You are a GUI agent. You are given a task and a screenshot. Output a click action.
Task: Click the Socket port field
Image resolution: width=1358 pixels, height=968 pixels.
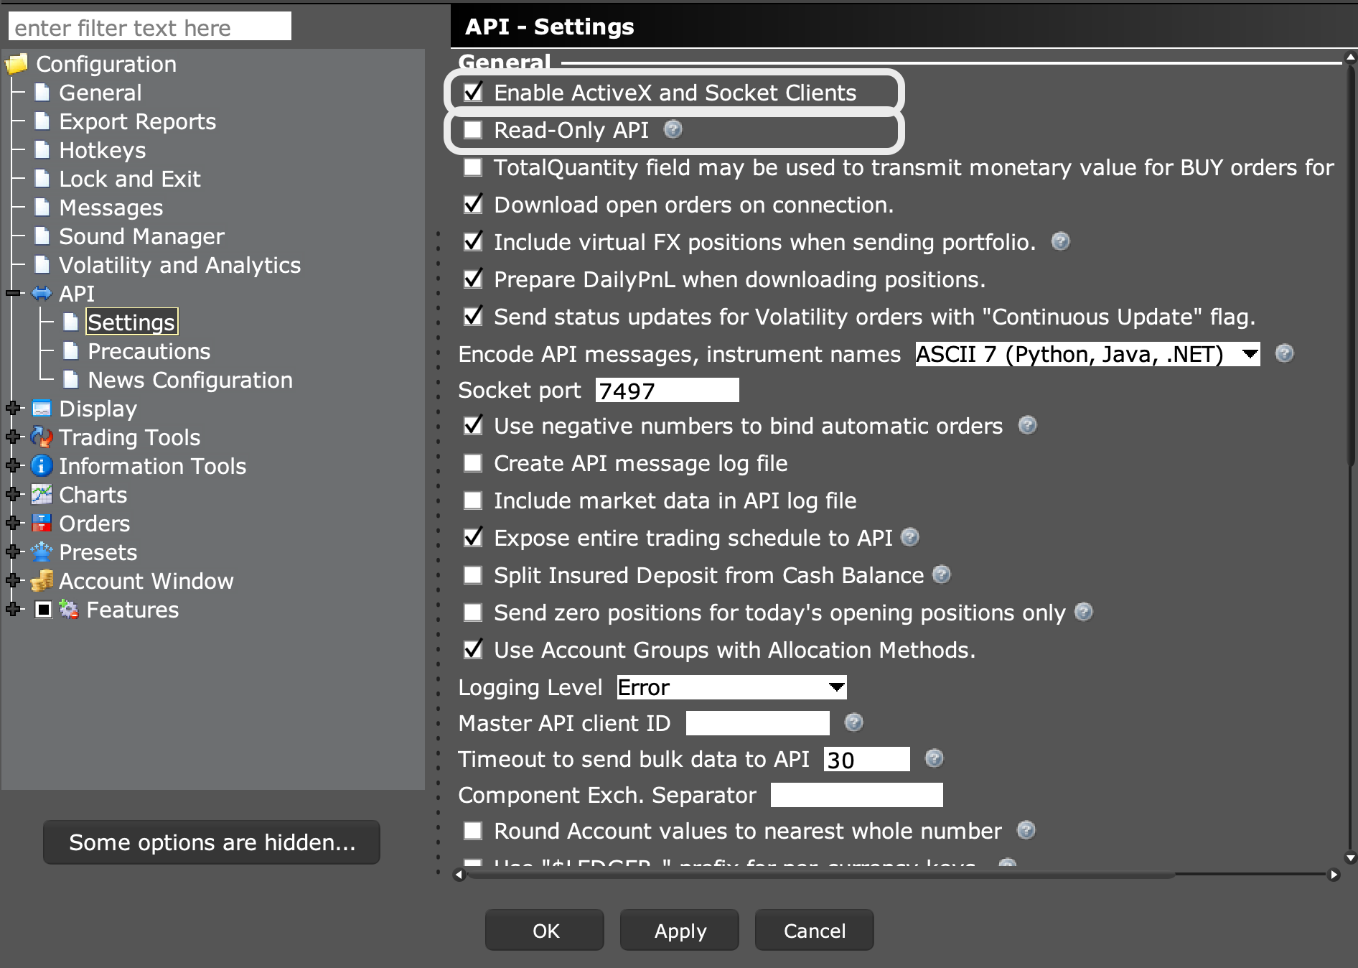pos(668,390)
